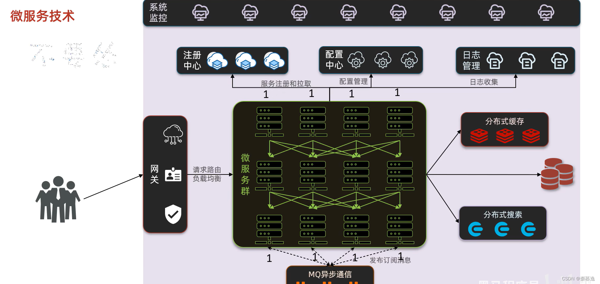Click the green 微服务群 vertical label

pyautogui.click(x=245, y=174)
